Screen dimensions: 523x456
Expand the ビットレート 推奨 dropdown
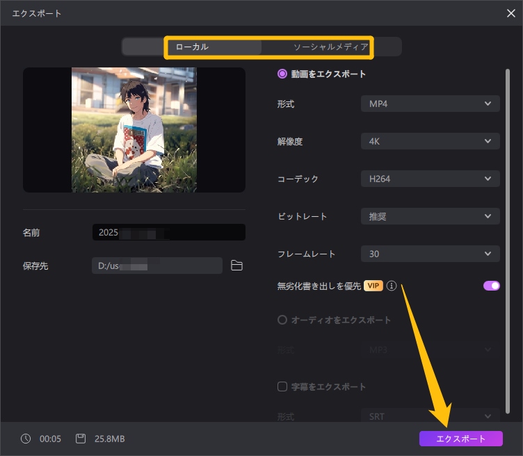coord(430,216)
